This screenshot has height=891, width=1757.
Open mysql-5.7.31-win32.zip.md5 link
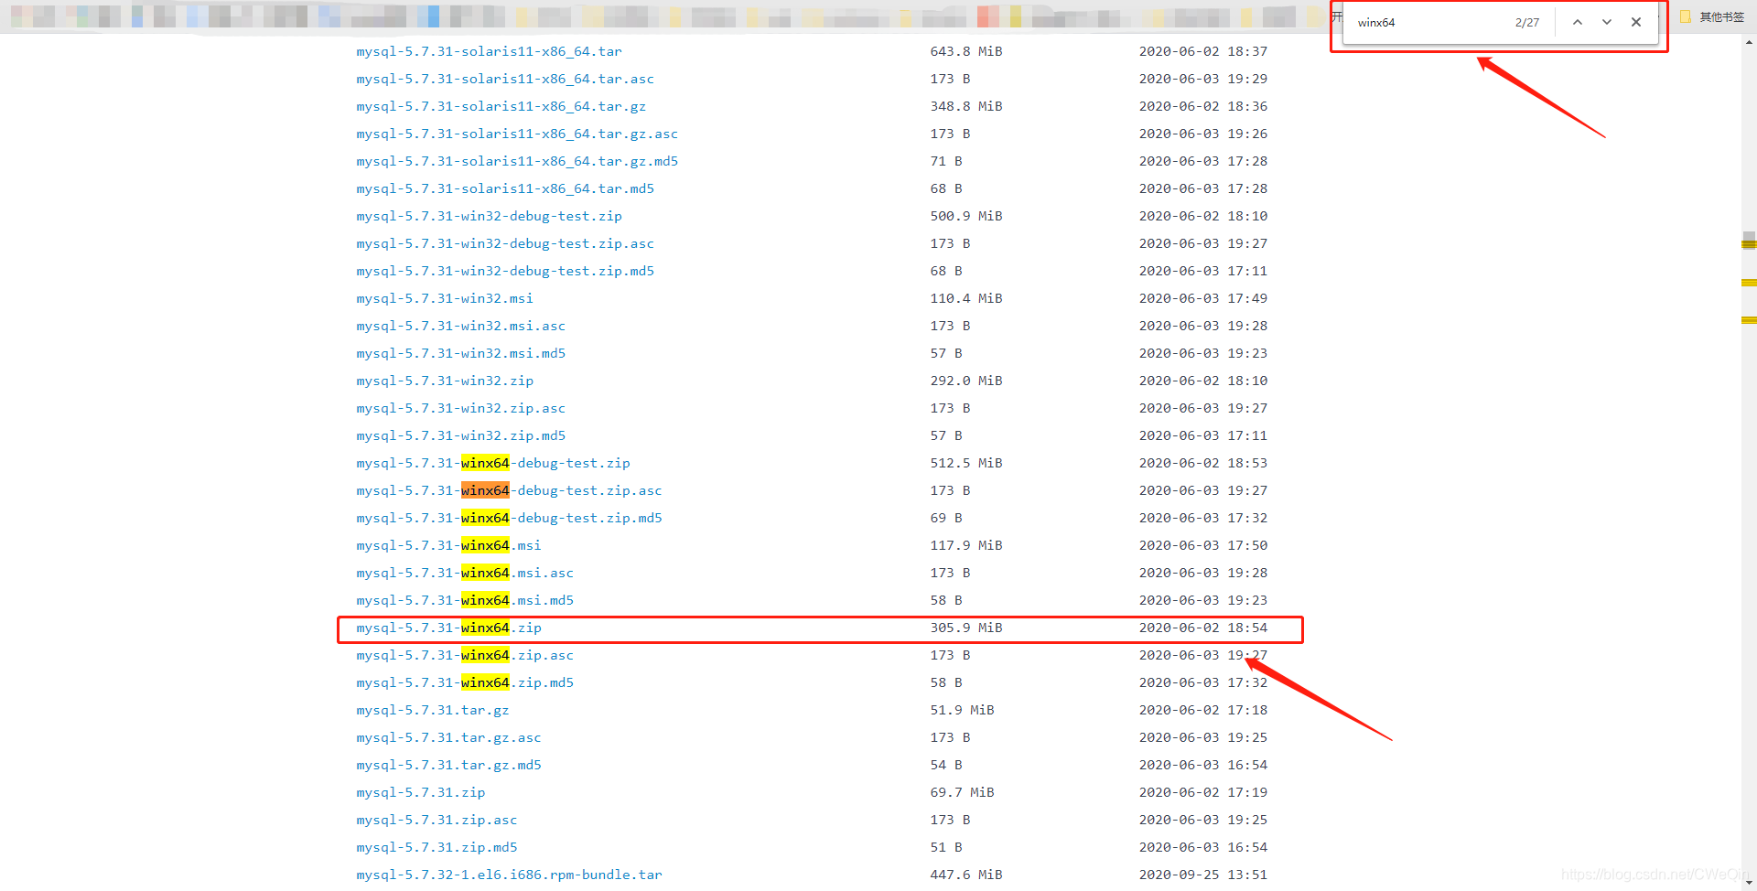tap(461, 435)
